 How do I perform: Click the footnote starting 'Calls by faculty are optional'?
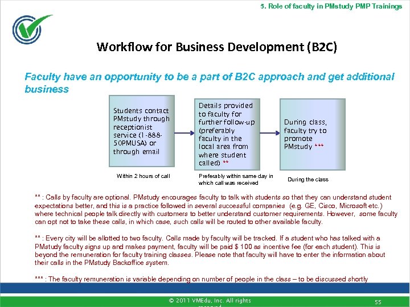click(216, 210)
